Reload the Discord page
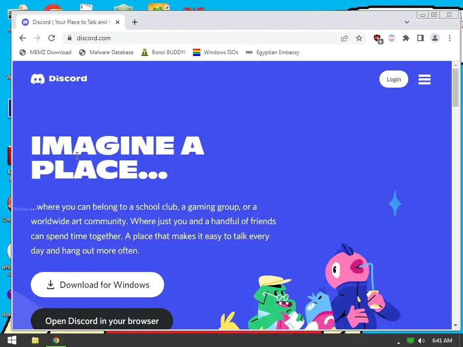Image resolution: width=463 pixels, height=347 pixels. point(52,38)
